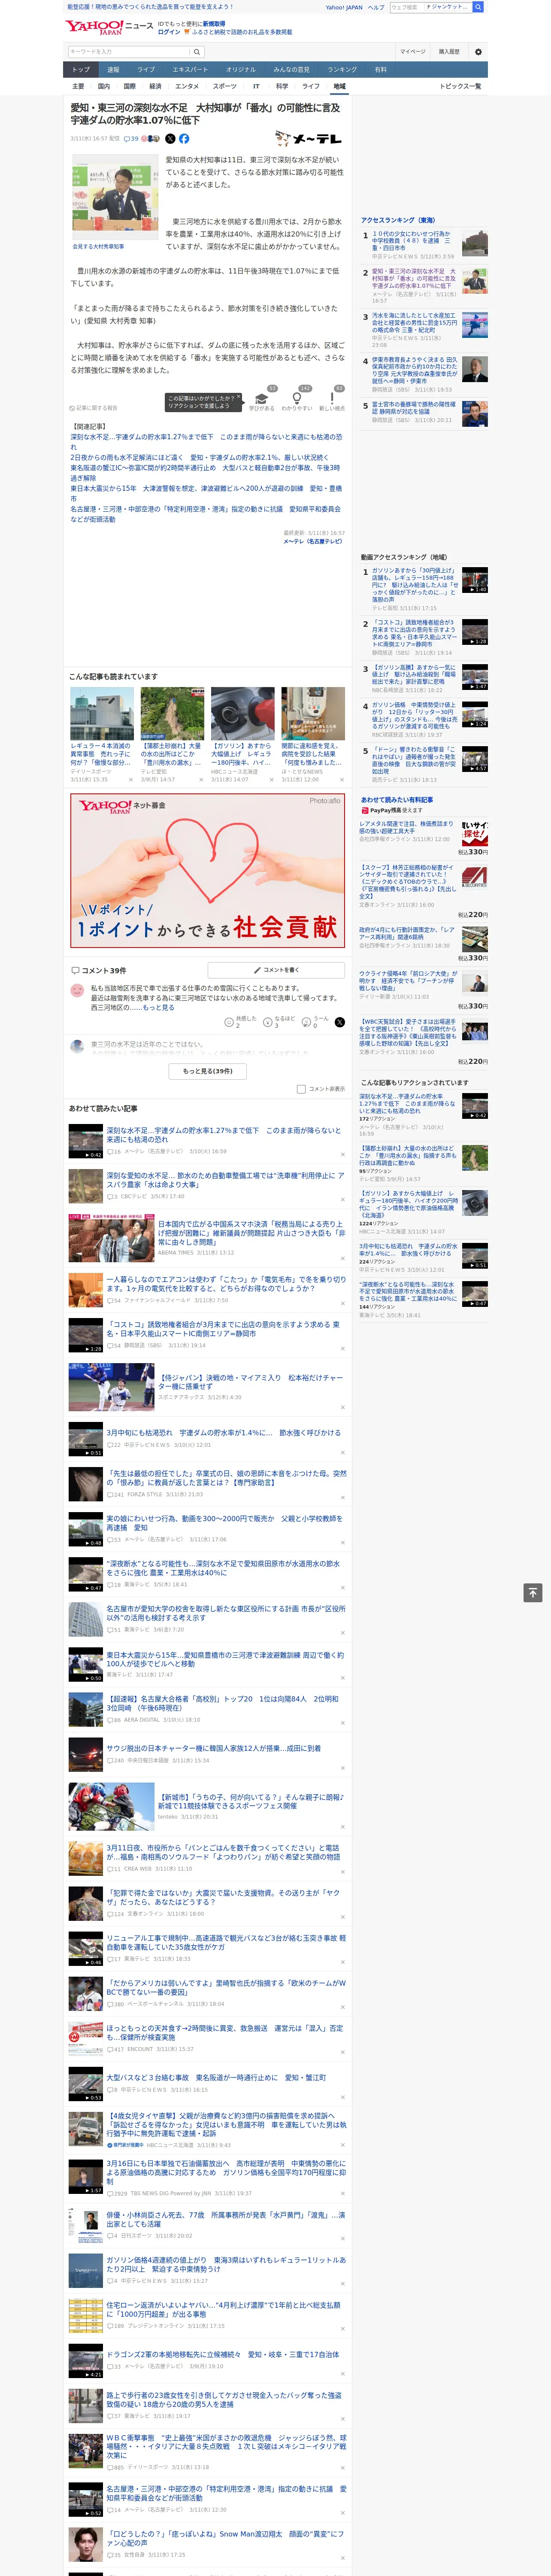
Task: Open comment count 39 icon under headline
Action: [x=131, y=139]
